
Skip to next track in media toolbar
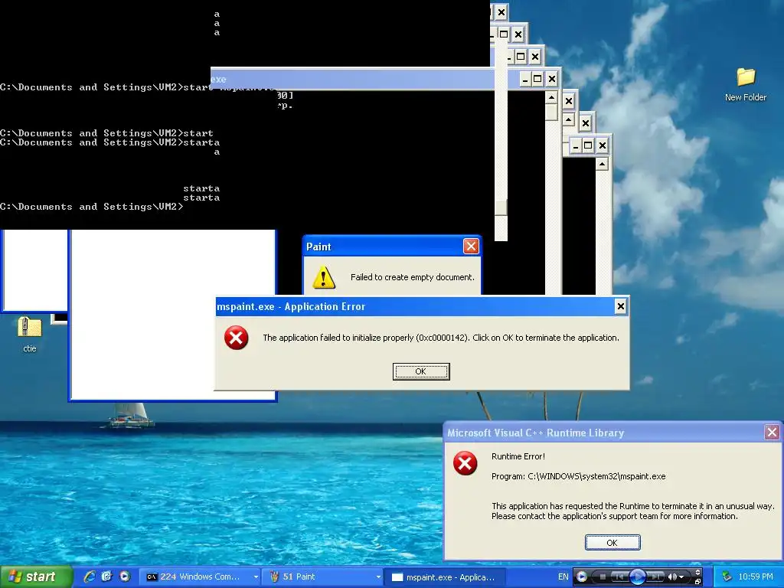(x=655, y=577)
